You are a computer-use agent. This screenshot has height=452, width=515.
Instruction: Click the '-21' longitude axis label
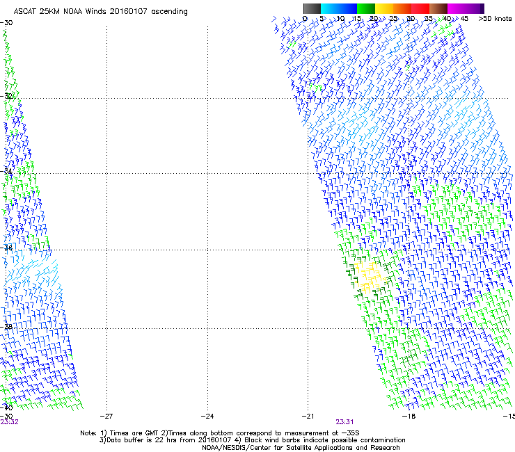(x=308, y=417)
